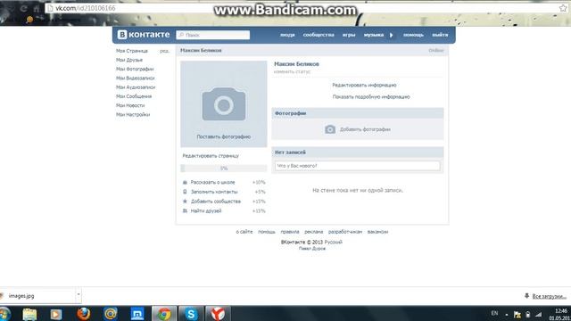Viewport: 571px width, 321px height.
Task: Open Yandex browser from the taskbar
Action: [218, 314]
